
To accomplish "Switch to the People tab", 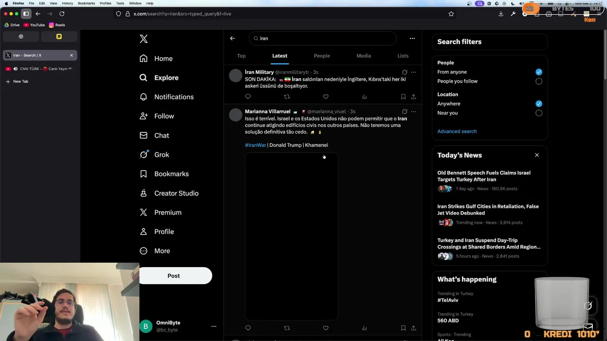I will 322,56.
